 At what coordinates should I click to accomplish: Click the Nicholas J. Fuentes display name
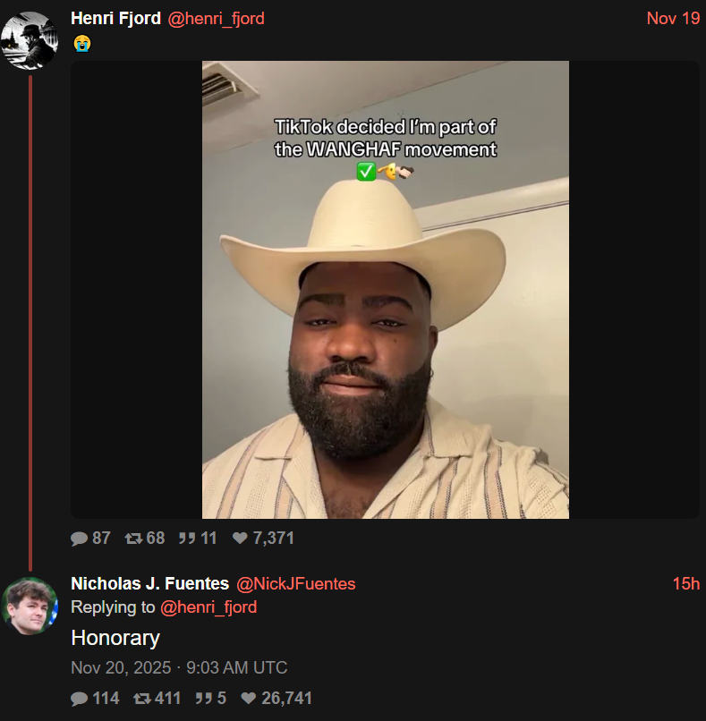(150, 583)
